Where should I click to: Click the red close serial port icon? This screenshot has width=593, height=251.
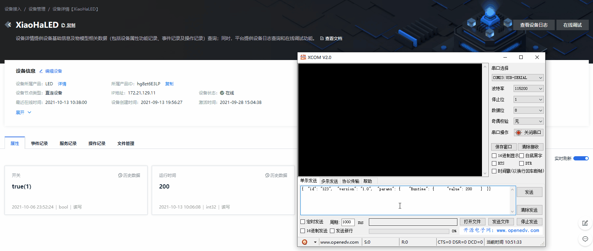[519, 133]
